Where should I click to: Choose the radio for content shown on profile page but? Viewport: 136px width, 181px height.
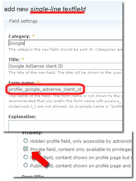tap(26, 157)
